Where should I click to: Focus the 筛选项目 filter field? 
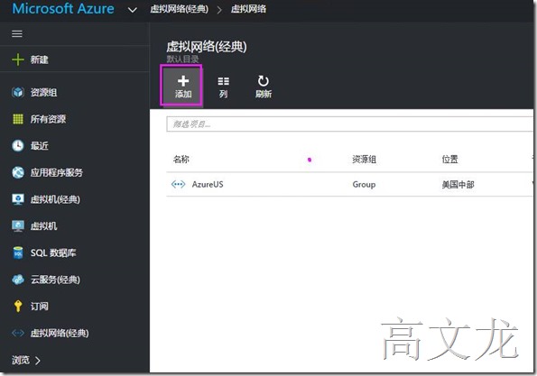pyautogui.click(x=349, y=124)
